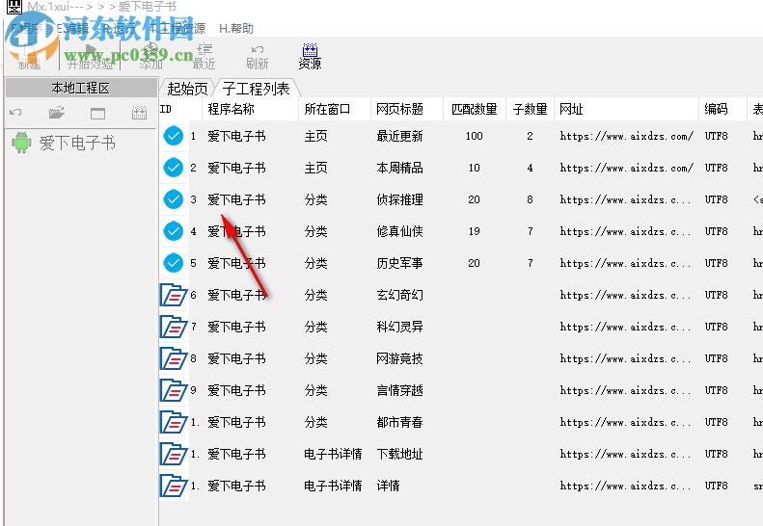Open the E.编辑 menu
Screen dimensions: 763x526
tap(72, 29)
